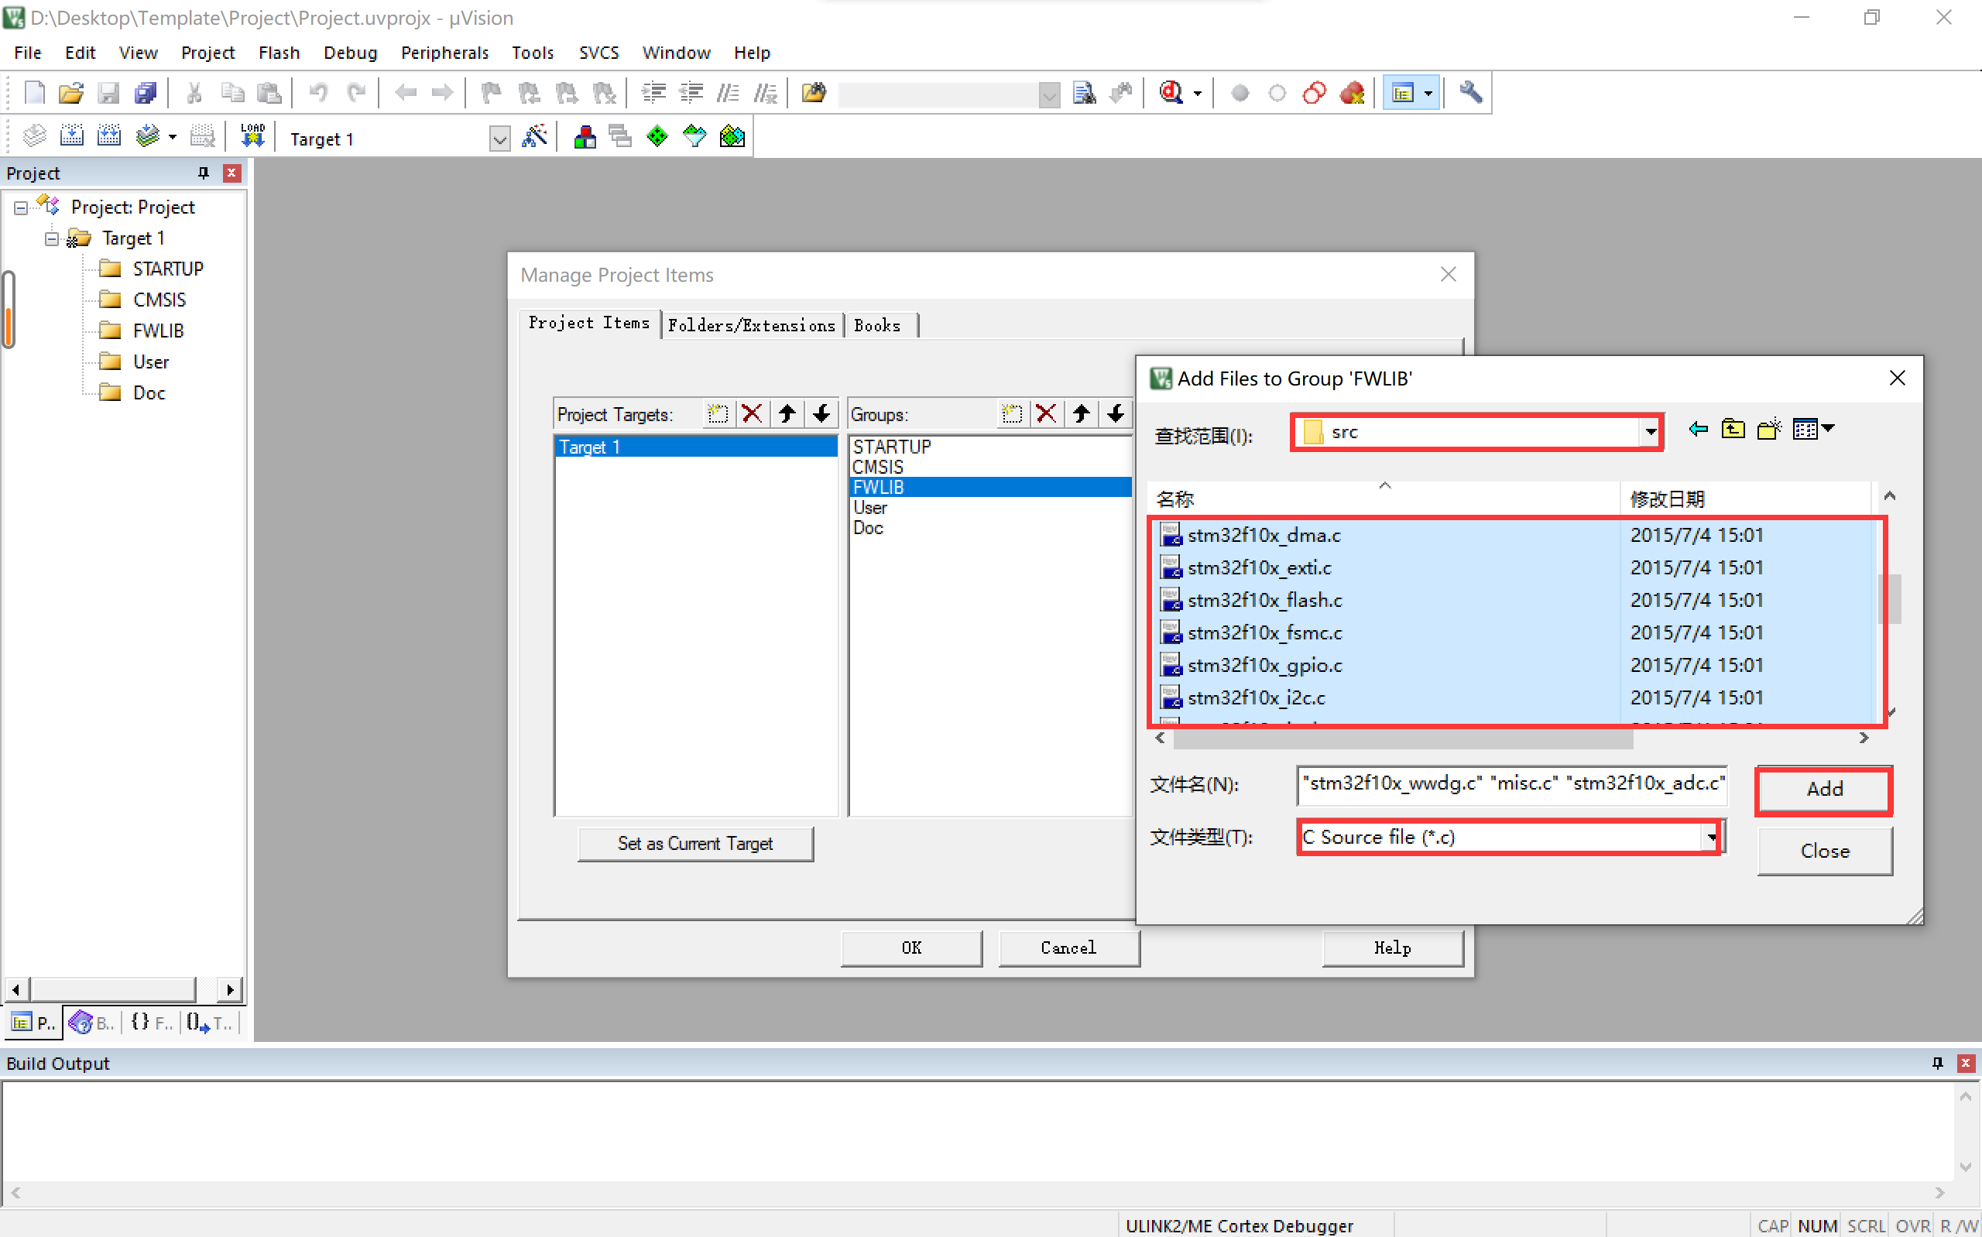Click the LOAD download-to-flash icon
The image size is (1982, 1237).
click(x=252, y=135)
